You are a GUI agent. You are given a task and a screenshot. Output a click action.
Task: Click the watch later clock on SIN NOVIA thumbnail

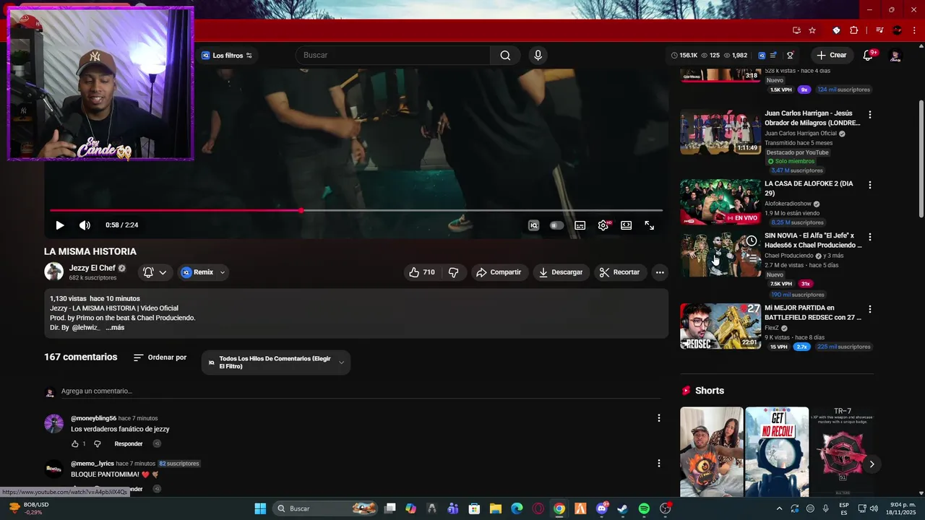tap(752, 241)
